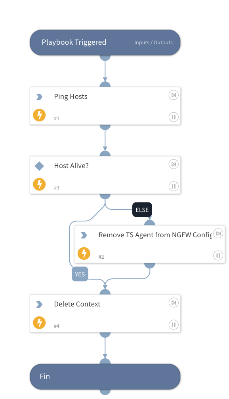Click the lightning automation icon on Ping Hosts
The image size is (229, 399).
click(39, 115)
